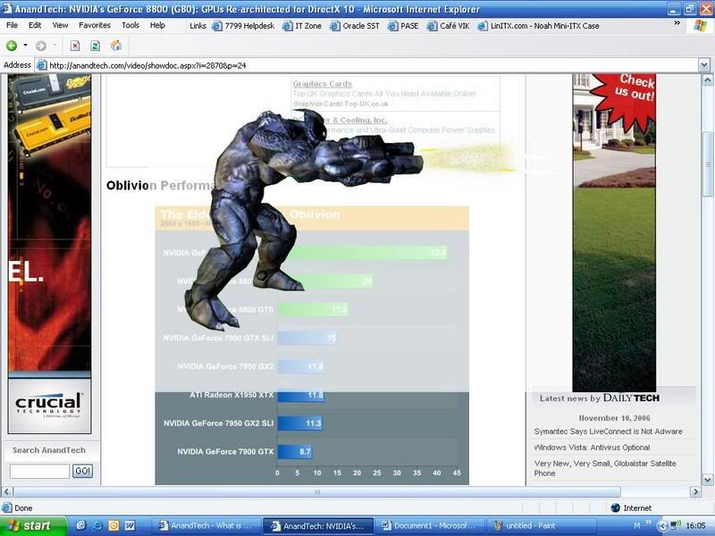Open the Back button history dropdown
This screenshot has width=715, height=536.
pyautogui.click(x=25, y=46)
